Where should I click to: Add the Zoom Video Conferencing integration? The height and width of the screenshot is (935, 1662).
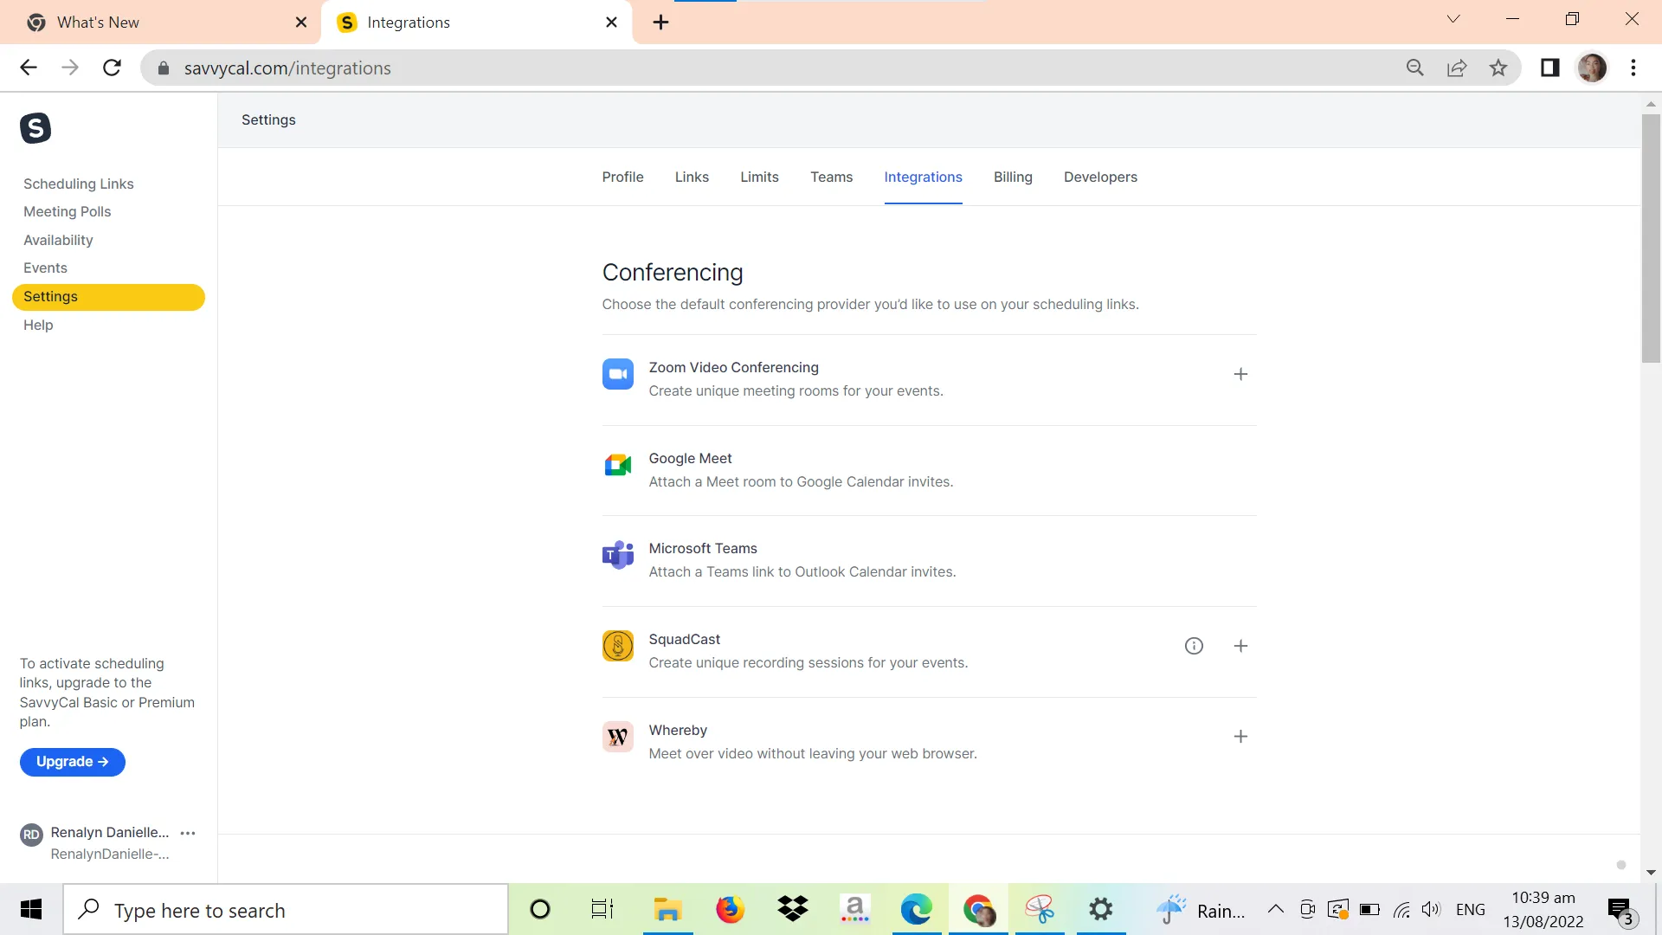pyautogui.click(x=1240, y=374)
